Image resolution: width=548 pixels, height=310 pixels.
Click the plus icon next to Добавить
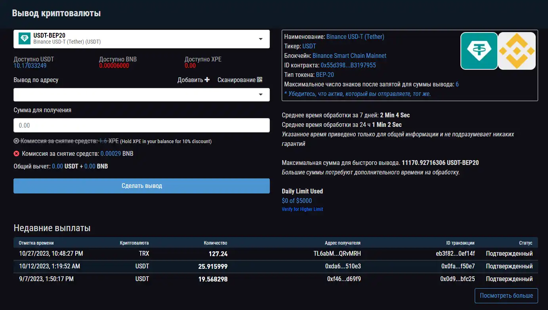(207, 80)
